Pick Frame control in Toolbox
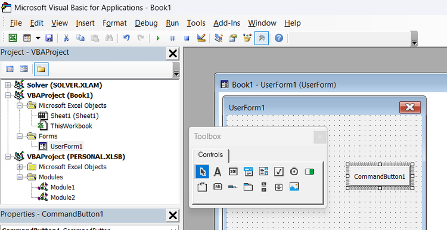Screen dimensions: 447x230 tap(202, 187)
